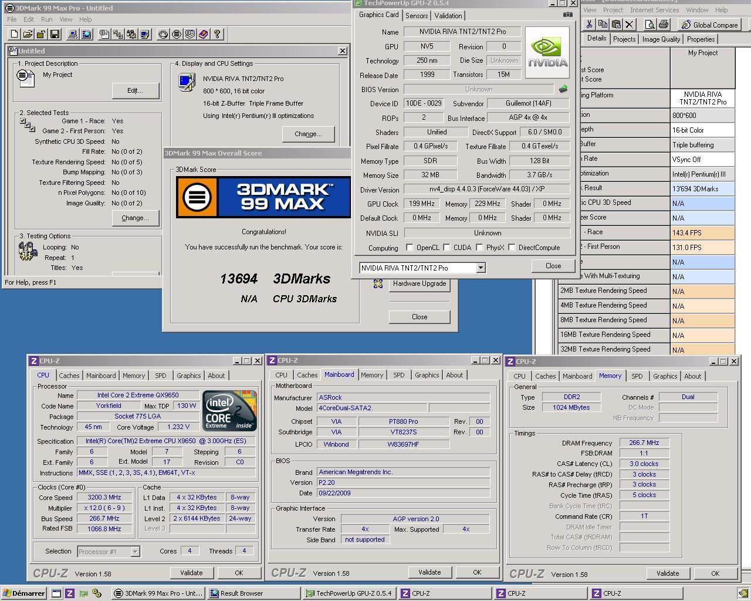
Task: Switch to the Sensors tab in GPU-Z
Action: pos(417,16)
